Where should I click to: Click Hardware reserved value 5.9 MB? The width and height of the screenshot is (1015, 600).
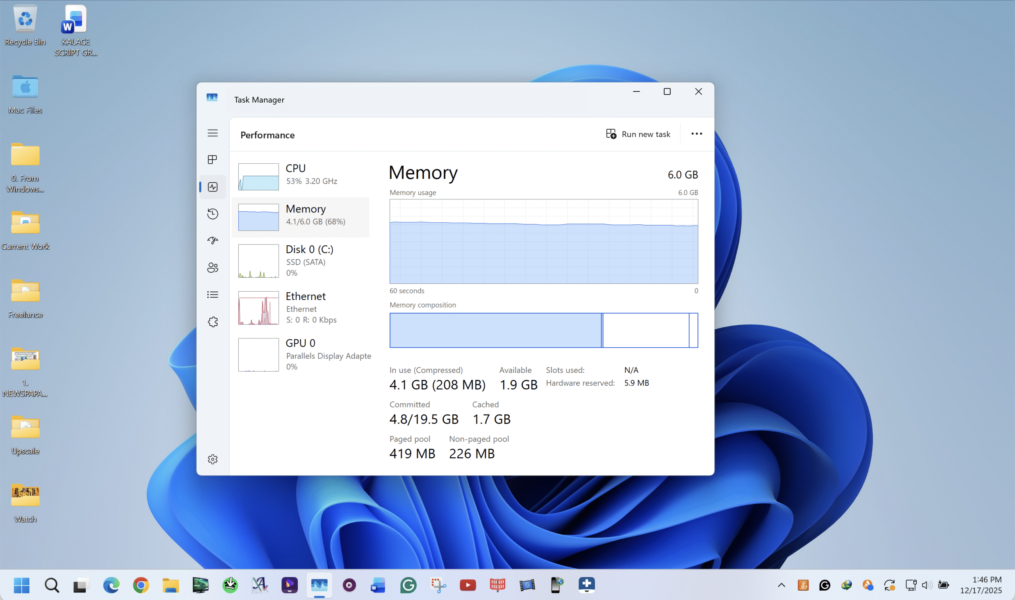pos(636,383)
